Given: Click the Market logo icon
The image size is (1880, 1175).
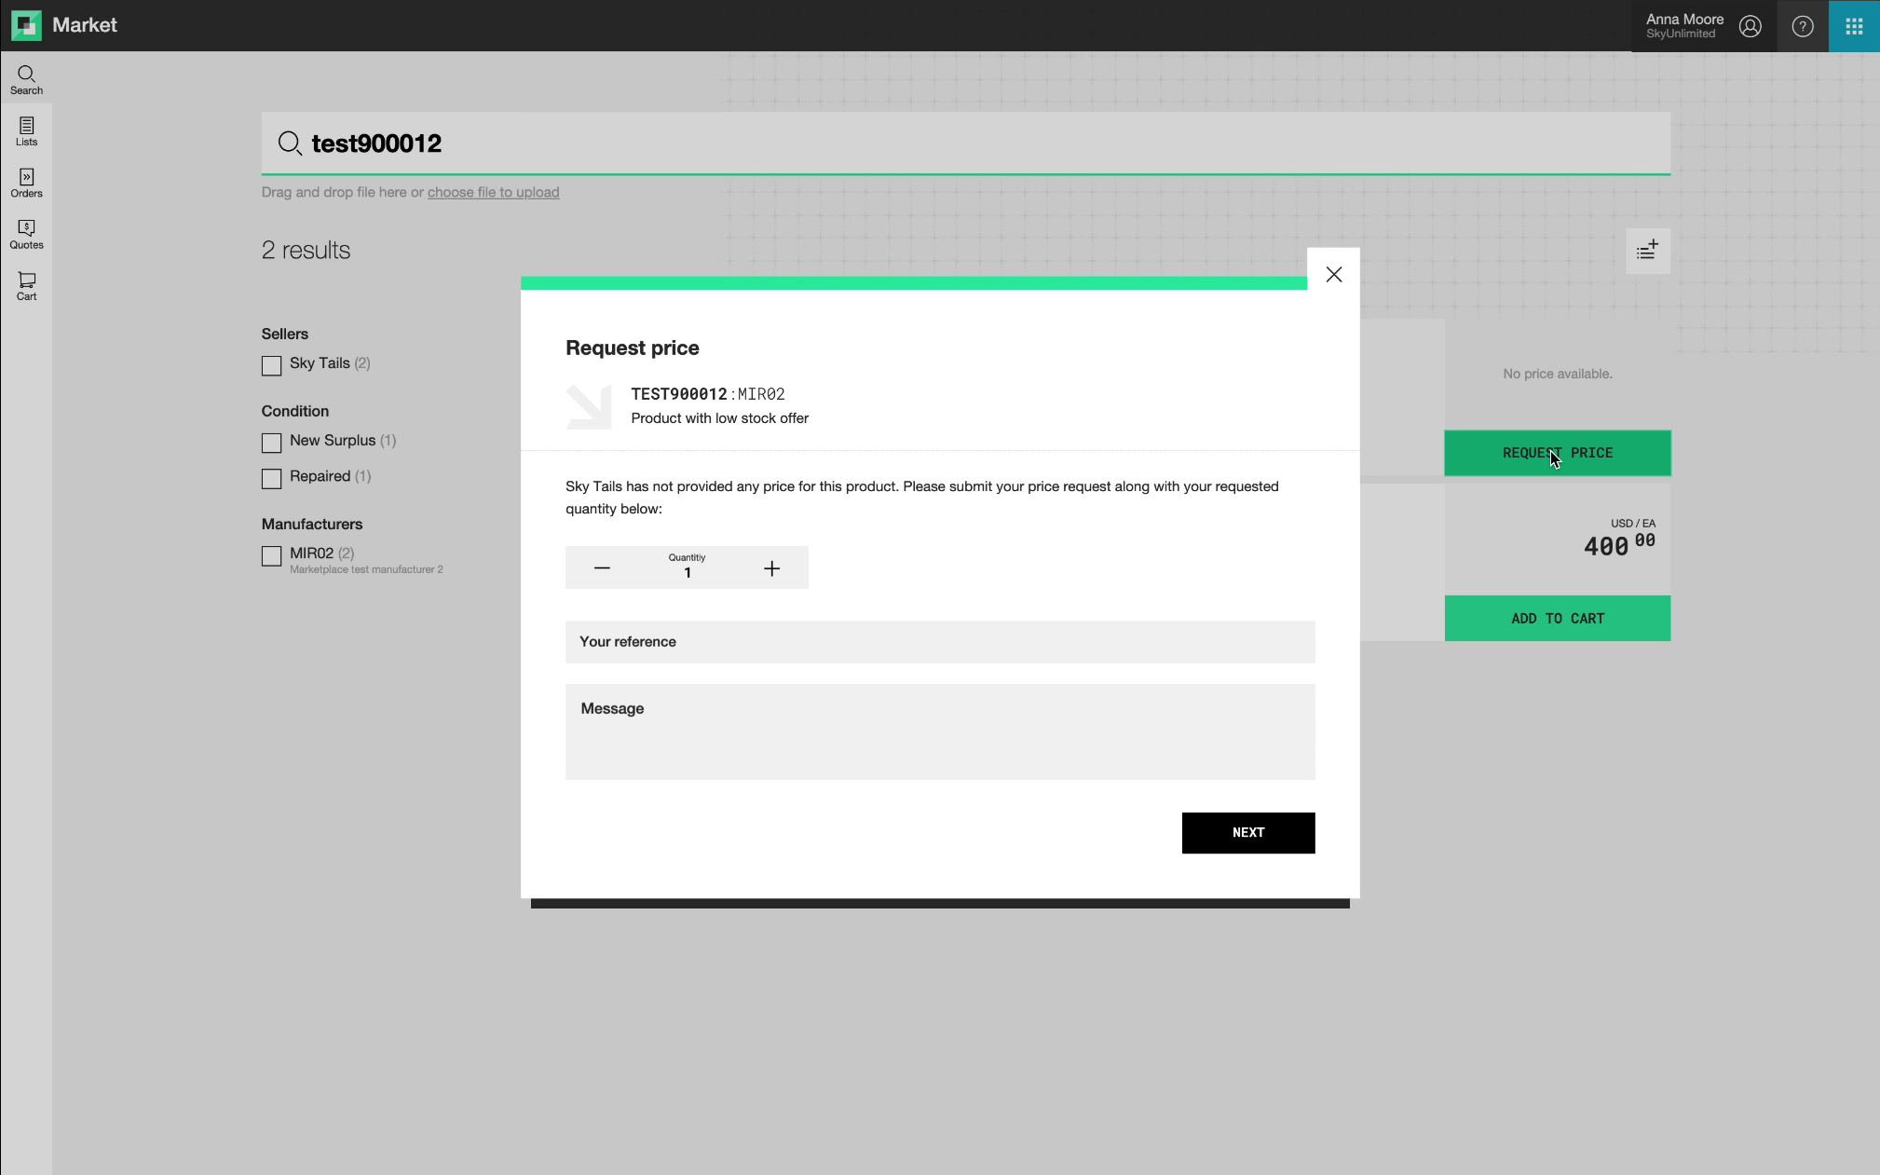Looking at the screenshot, I should pos(26,25).
